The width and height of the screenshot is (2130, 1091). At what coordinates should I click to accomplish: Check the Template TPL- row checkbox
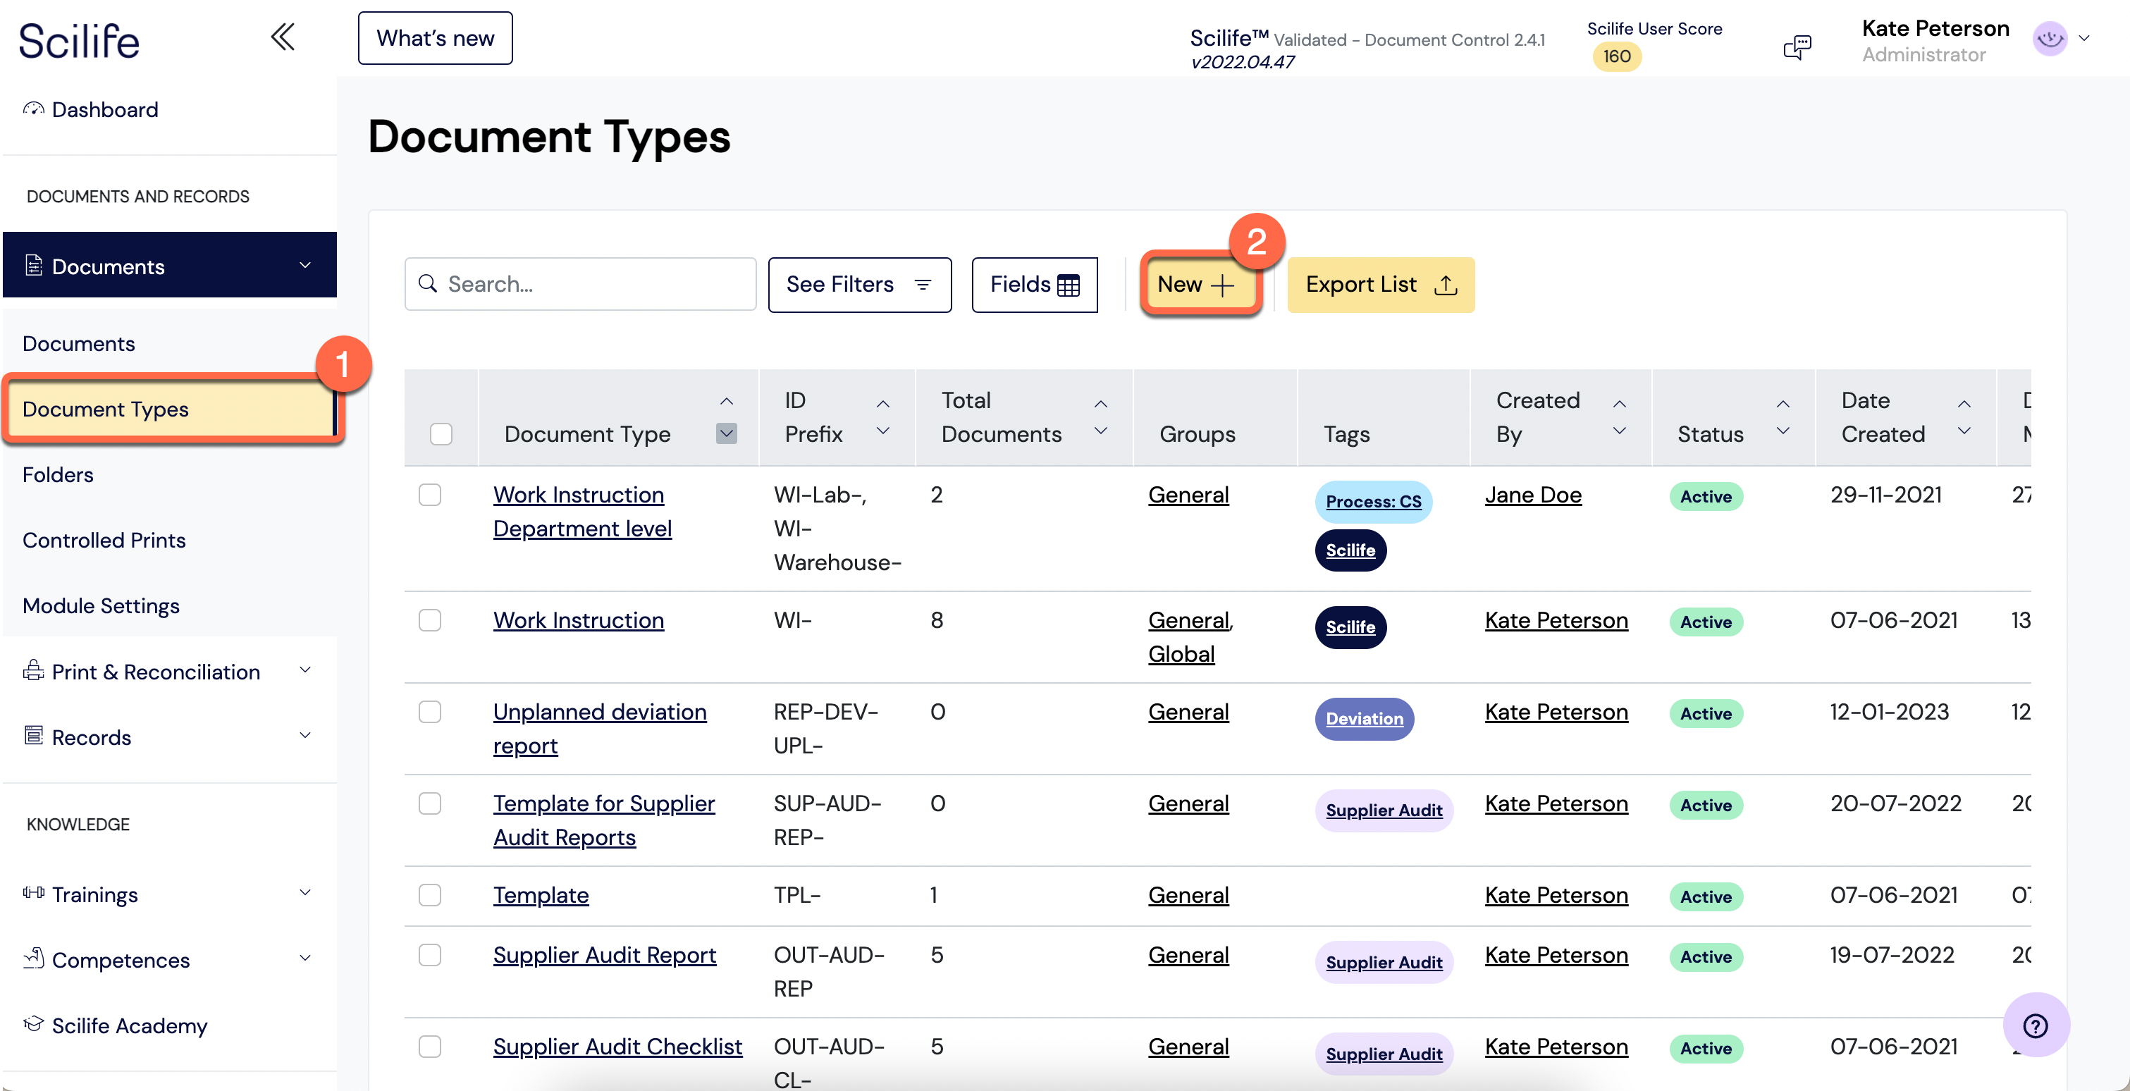(x=429, y=896)
